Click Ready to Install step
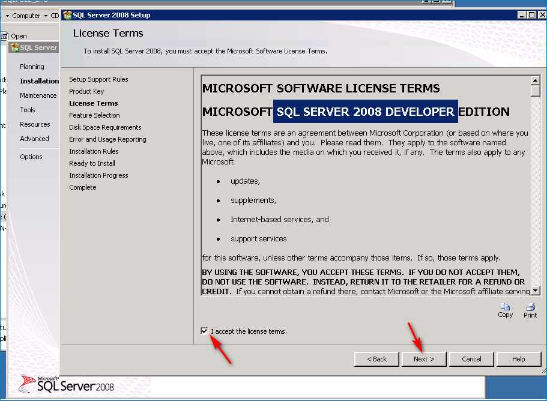547x401 pixels. (x=92, y=163)
